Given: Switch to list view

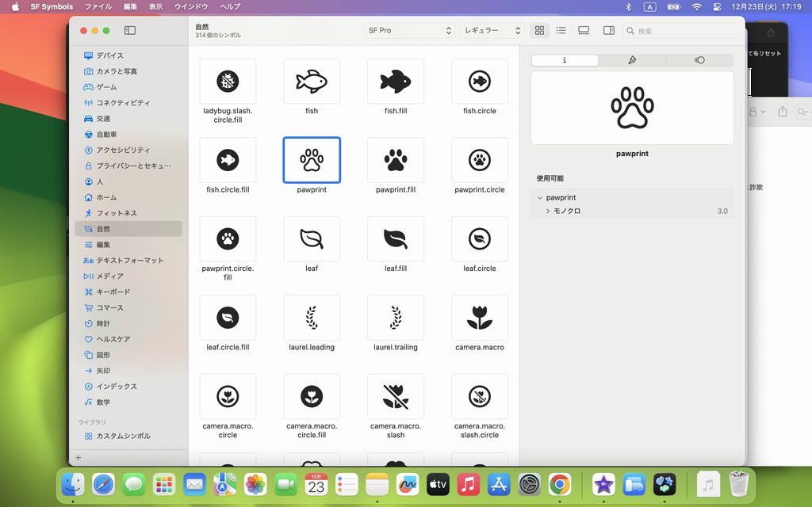Looking at the screenshot, I should (x=561, y=30).
